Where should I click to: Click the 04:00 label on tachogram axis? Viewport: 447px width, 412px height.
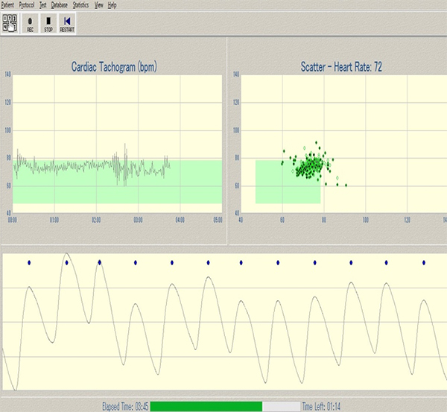click(x=179, y=221)
